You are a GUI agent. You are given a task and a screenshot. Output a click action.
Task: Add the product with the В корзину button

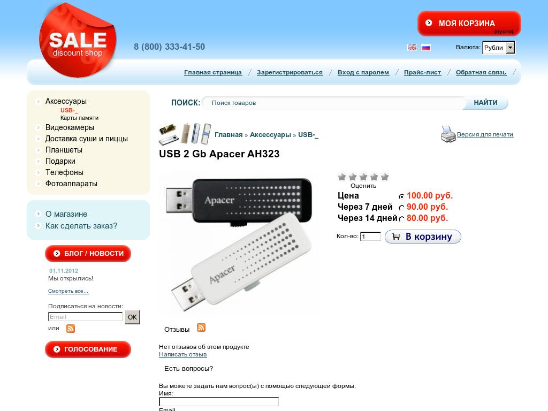pyautogui.click(x=423, y=237)
